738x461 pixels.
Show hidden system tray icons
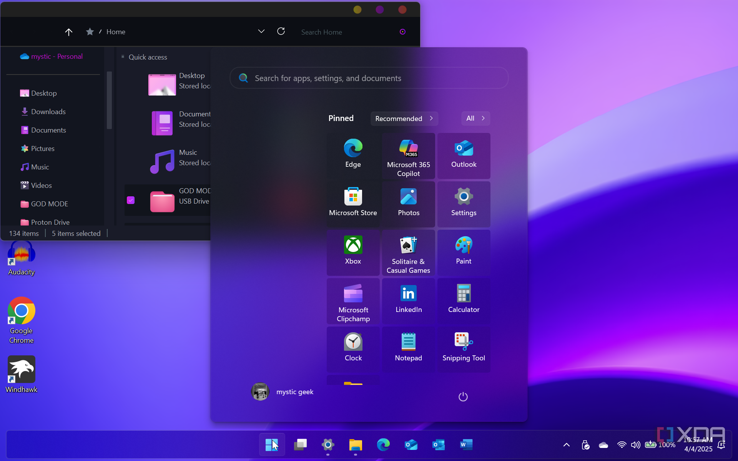pos(566,445)
